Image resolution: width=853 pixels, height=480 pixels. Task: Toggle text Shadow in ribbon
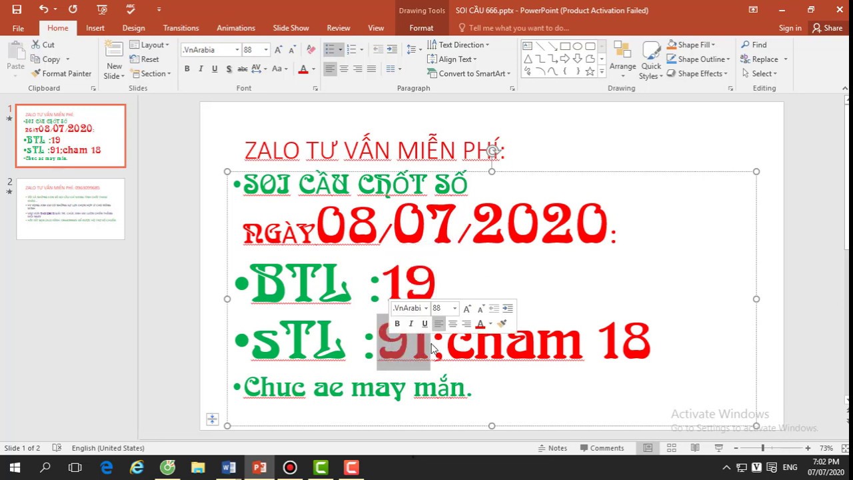[x=229, y=69]
